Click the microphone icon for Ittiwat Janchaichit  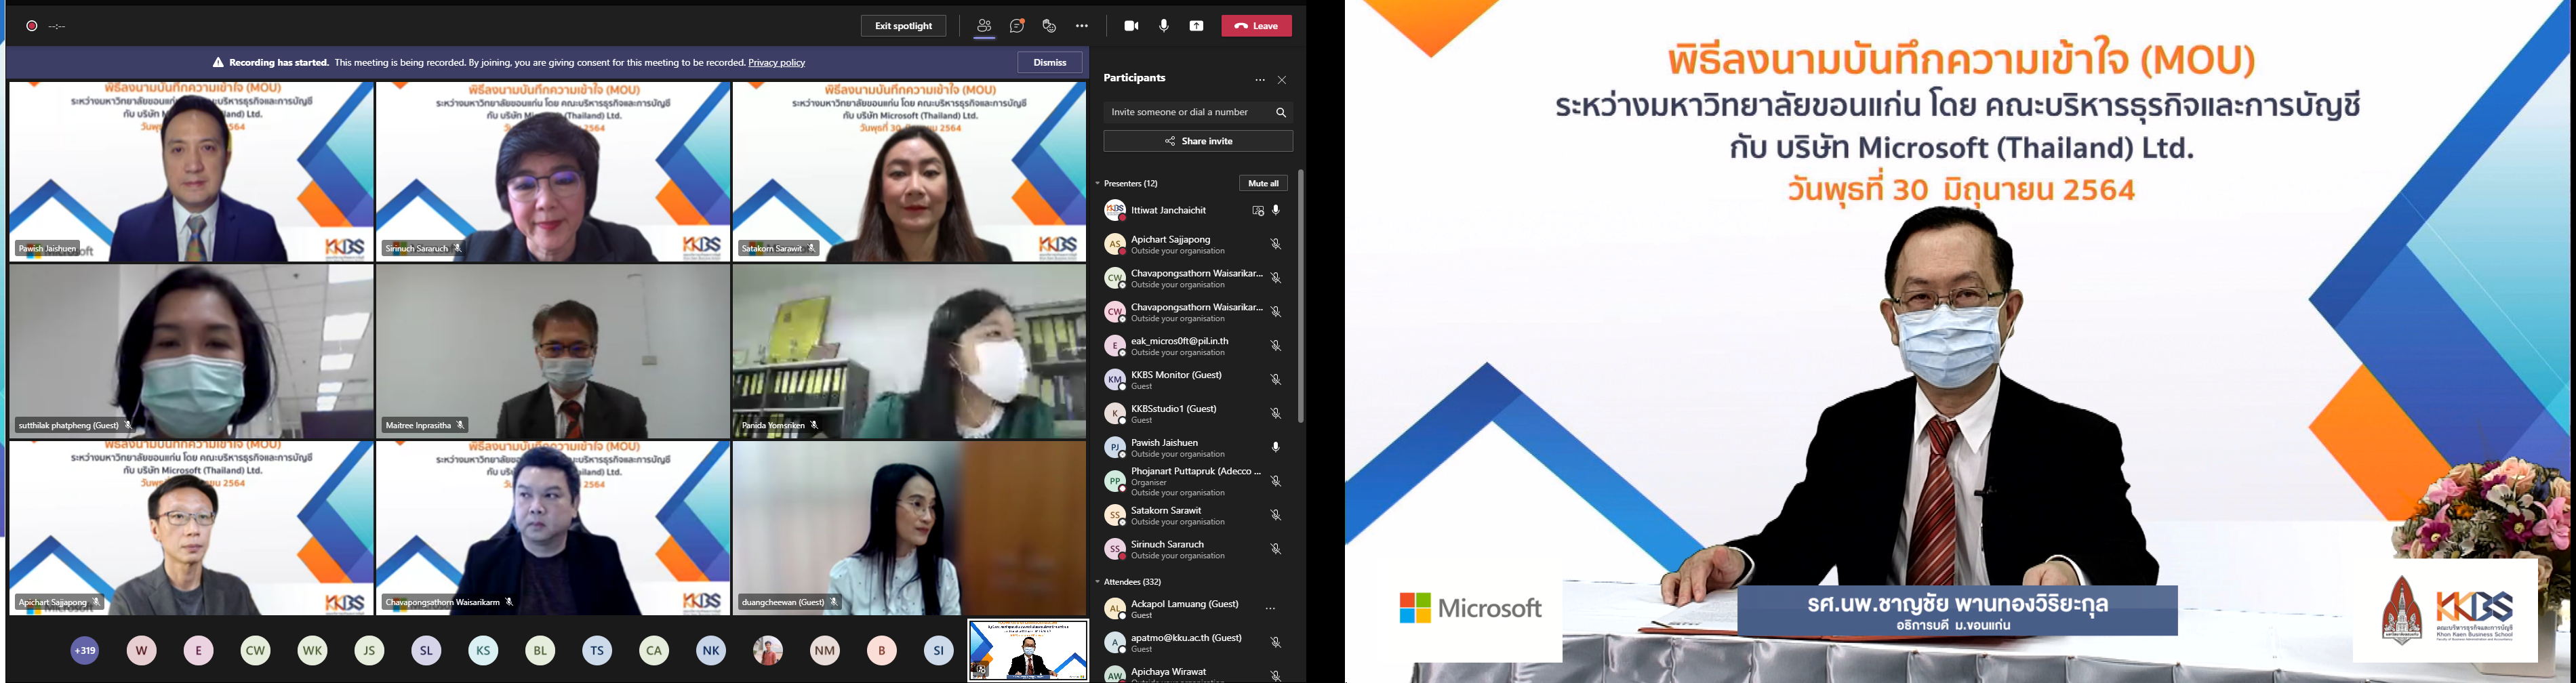(x=1276, y=211)
